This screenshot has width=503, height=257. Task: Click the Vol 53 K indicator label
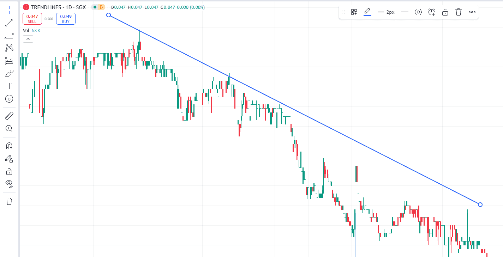(32, 31)
